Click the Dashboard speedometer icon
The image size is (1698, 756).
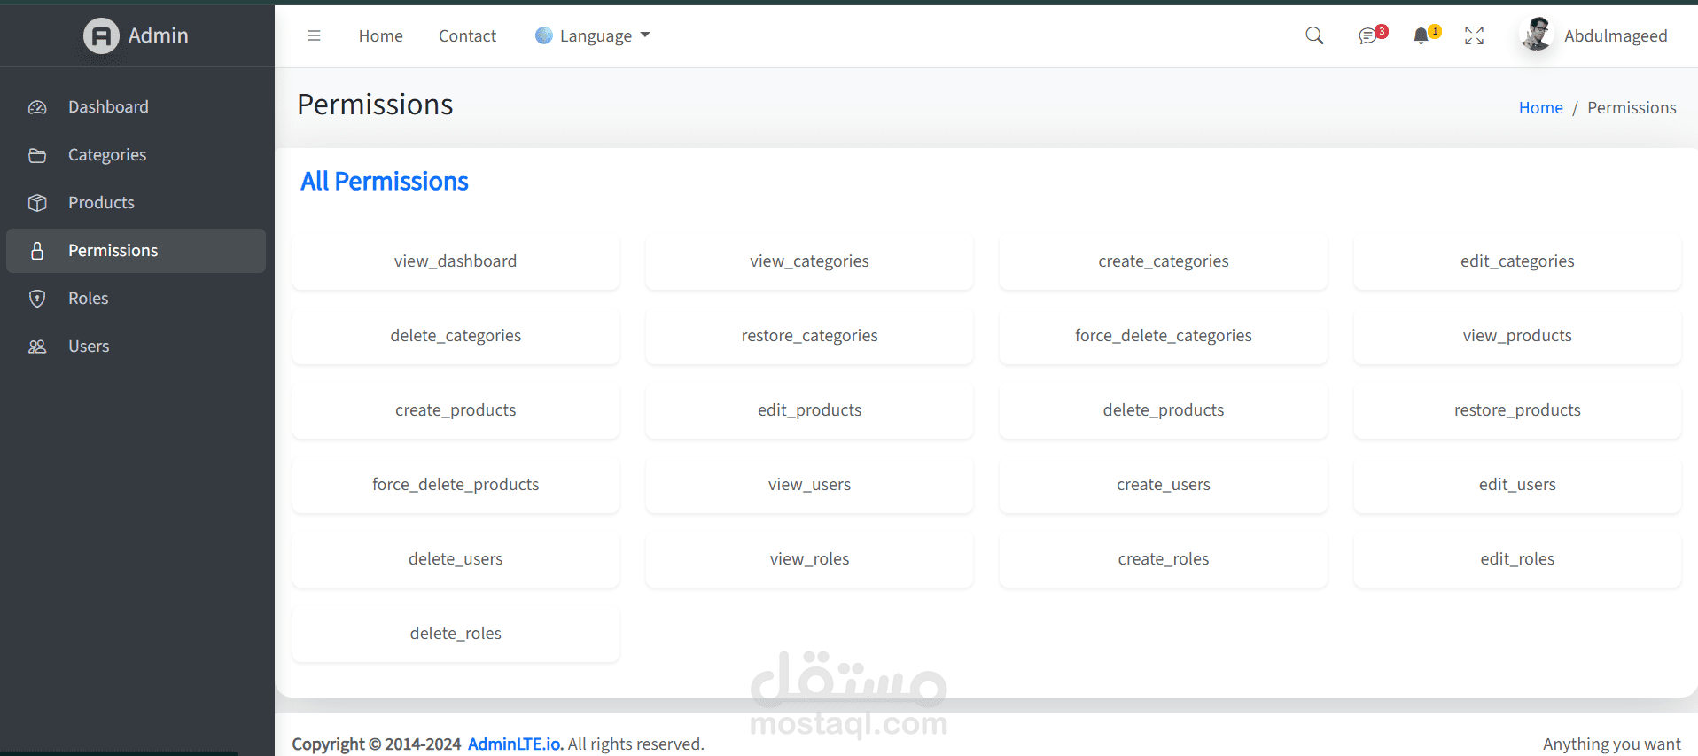pos(37,107)
